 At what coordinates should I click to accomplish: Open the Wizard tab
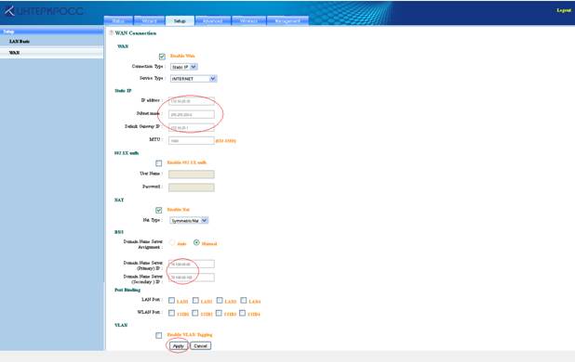point(149,20)
